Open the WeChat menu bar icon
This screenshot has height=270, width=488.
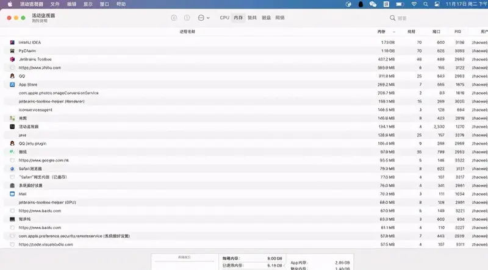[373, 4]
